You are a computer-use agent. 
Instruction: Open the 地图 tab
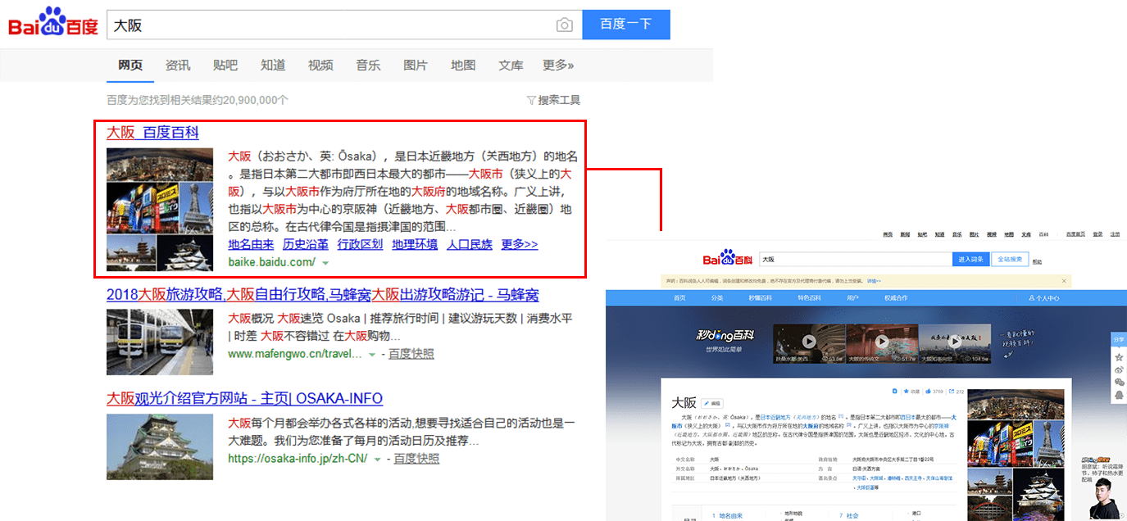(463, 66)
